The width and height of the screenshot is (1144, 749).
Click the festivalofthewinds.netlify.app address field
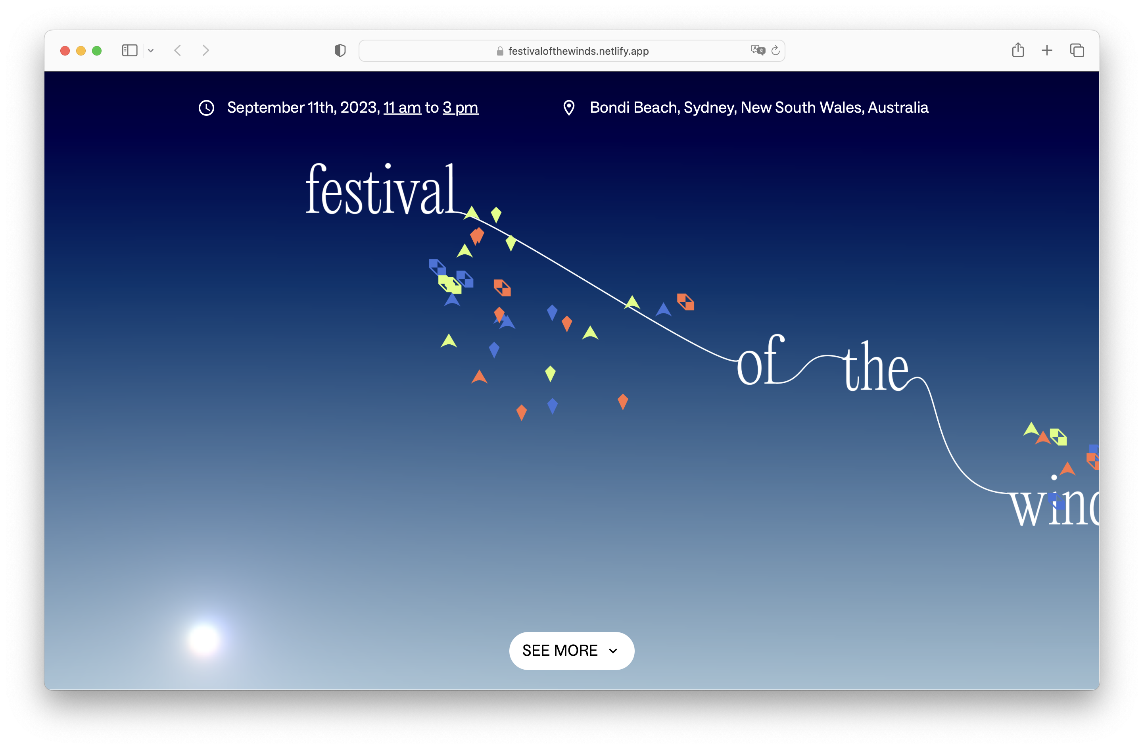click(578, 51)
